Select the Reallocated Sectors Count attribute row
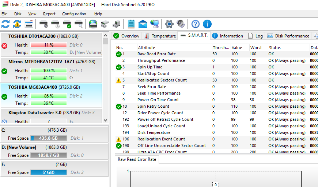This screenshot has width=318, height=187. point(162,80)
